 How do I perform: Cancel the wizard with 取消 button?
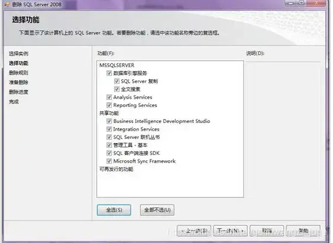pos(267,231)
